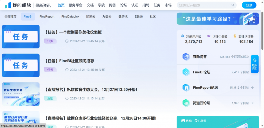Open 市场 in top navigation
Viewport: 264px width, 128px height.
coord(168,5)
